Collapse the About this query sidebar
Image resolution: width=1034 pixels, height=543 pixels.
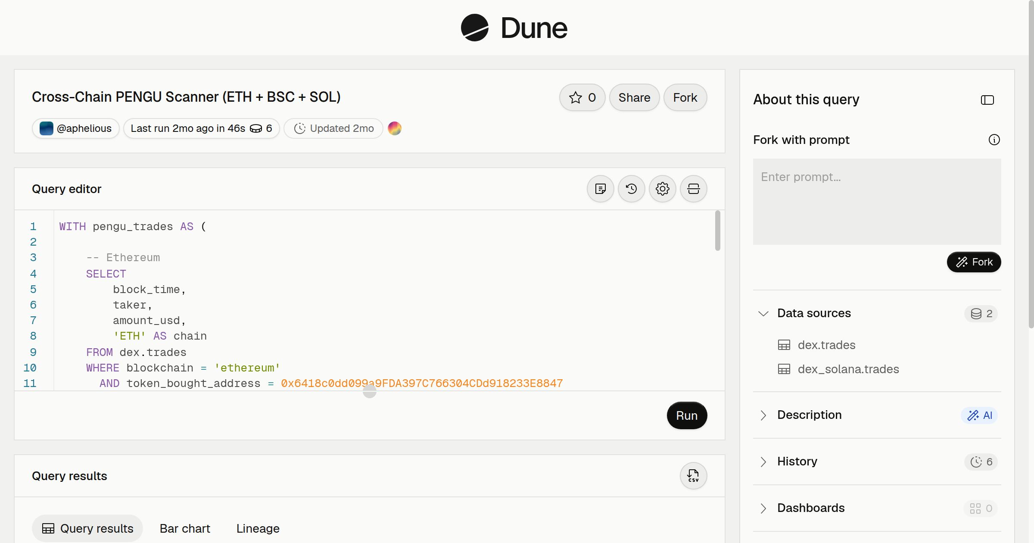987,100
